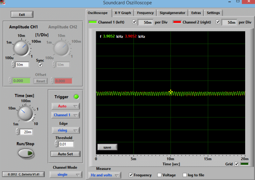255x180 pixels.
Task: Click the offset Reset button
Action: (x=41, y=81)
